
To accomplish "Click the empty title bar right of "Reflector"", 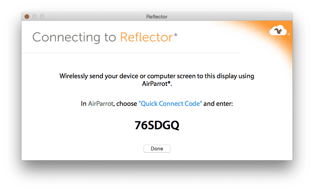I will point(230,16).
